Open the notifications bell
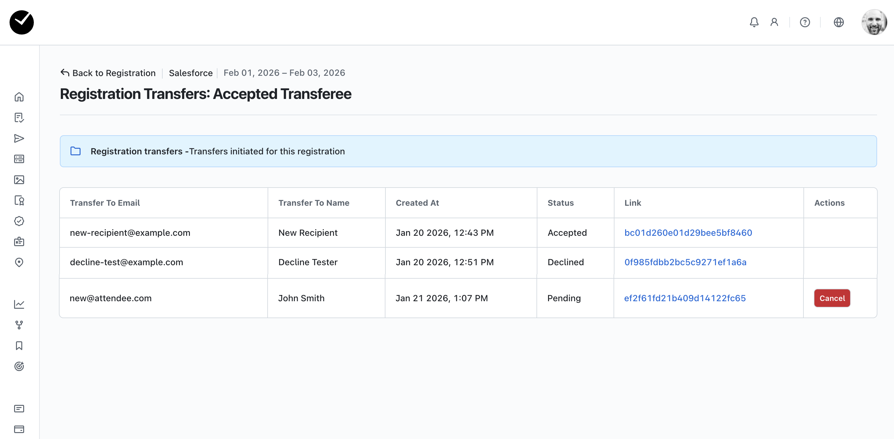Image resolution: width=894 pixels, height=439 pixels. [x=754, y=22]
